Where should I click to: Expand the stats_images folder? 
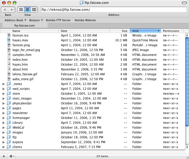(x=4, y=99)
